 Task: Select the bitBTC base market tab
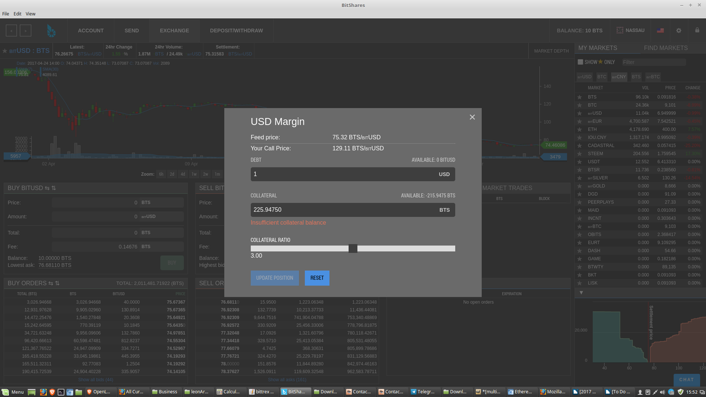[653, 77]
